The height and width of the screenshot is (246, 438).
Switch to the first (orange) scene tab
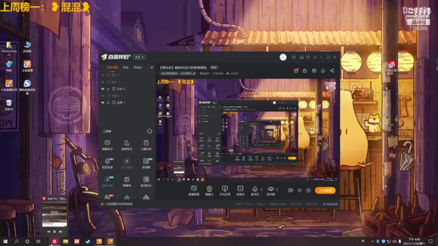112,67
